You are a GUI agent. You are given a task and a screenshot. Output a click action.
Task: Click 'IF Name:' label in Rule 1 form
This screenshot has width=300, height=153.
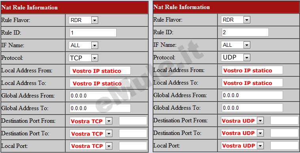pyautogui.click(x=13, y=45)
